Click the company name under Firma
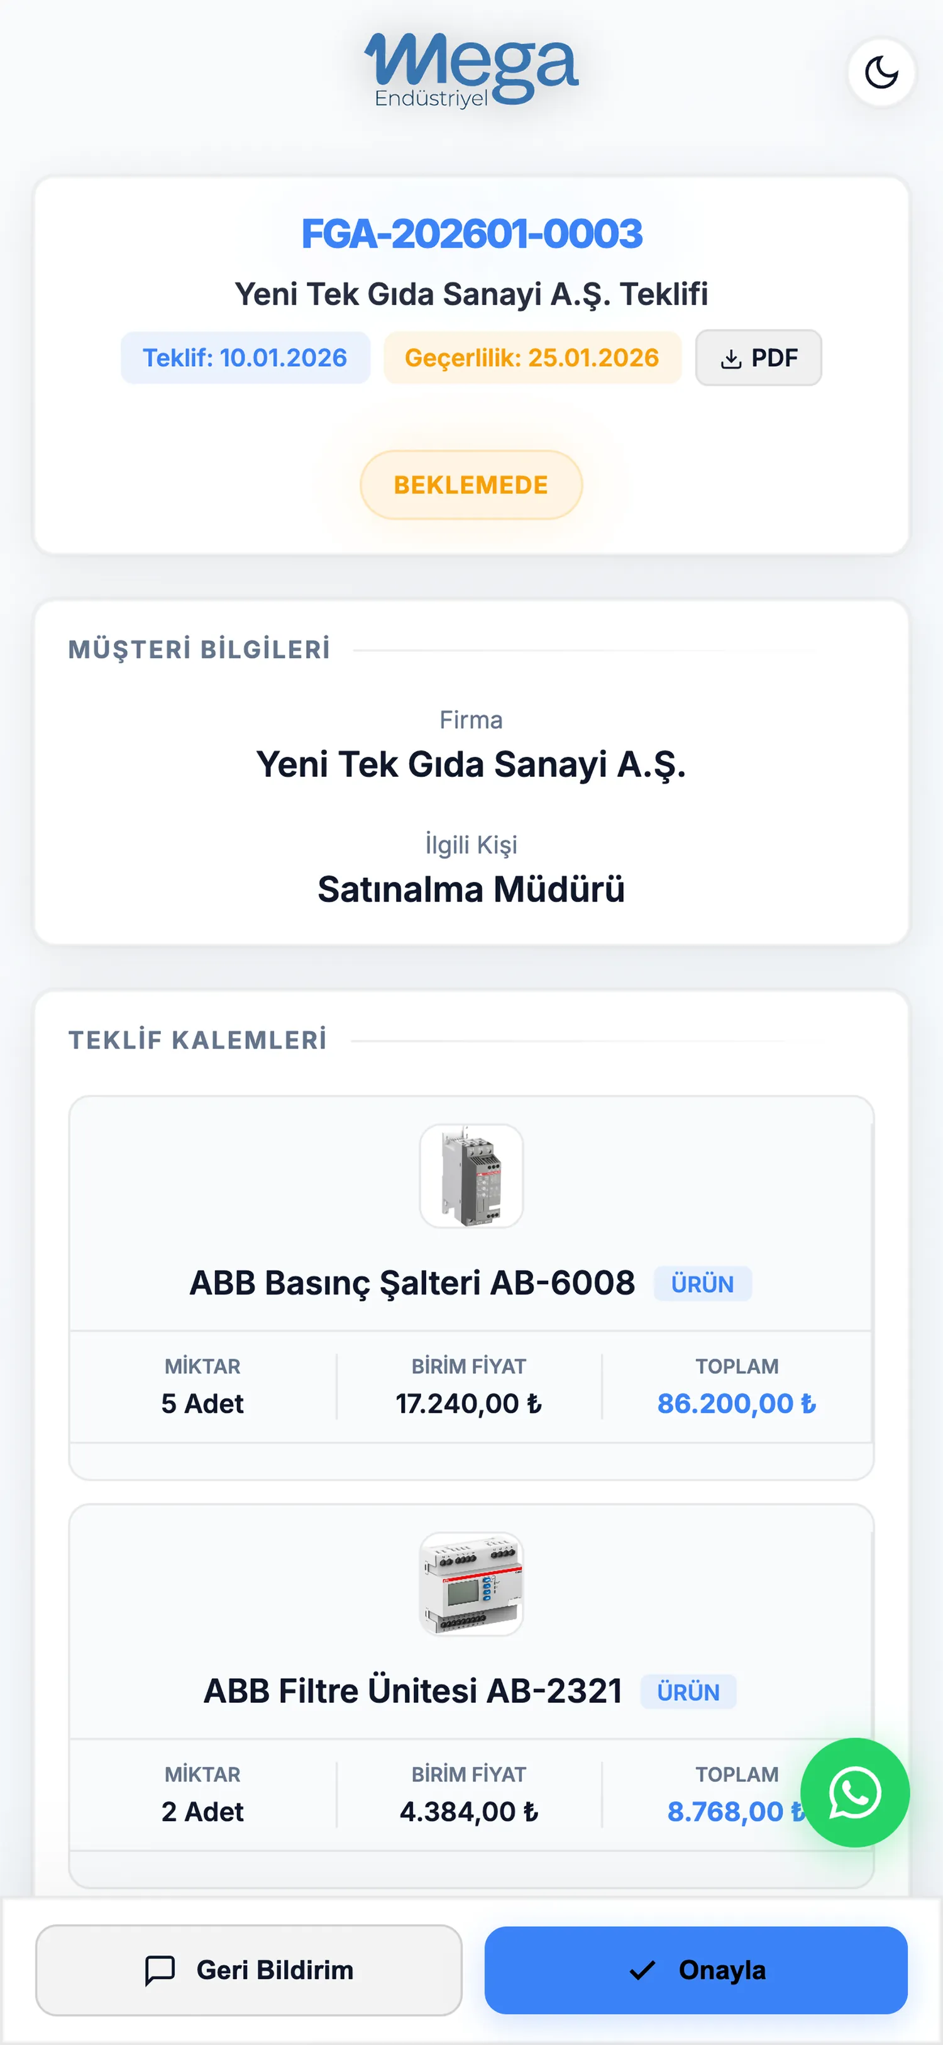Viewport: 943px width, 2045px height. pyautogui.click(x=471, y=764)
